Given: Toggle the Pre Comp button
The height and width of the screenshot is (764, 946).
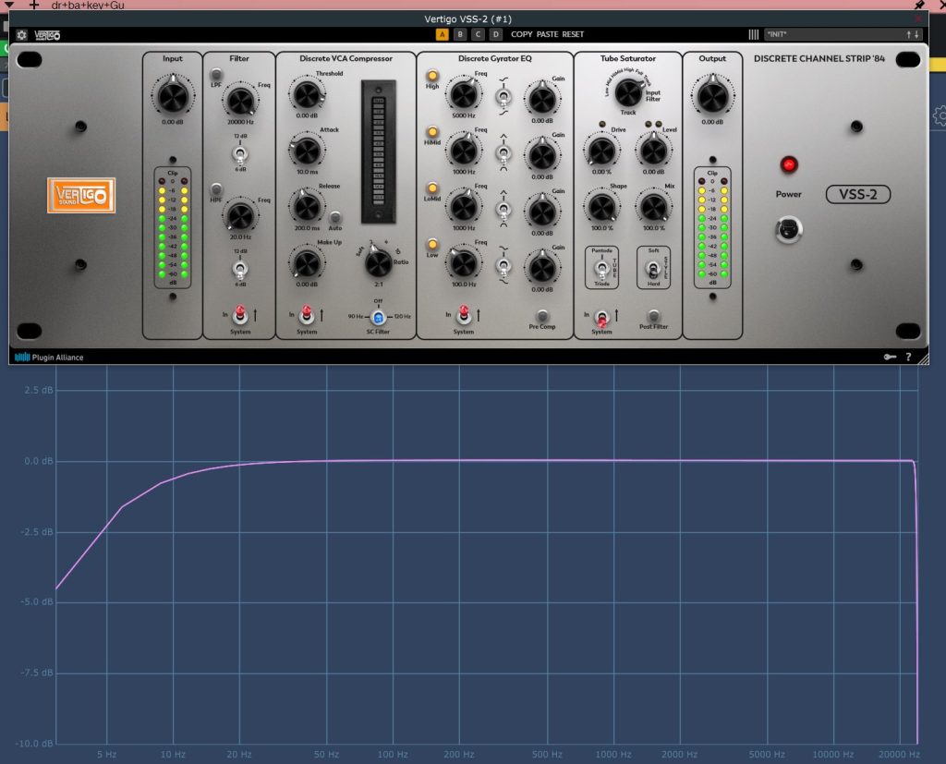Looking at the screenshot, I should click(542, 315).
